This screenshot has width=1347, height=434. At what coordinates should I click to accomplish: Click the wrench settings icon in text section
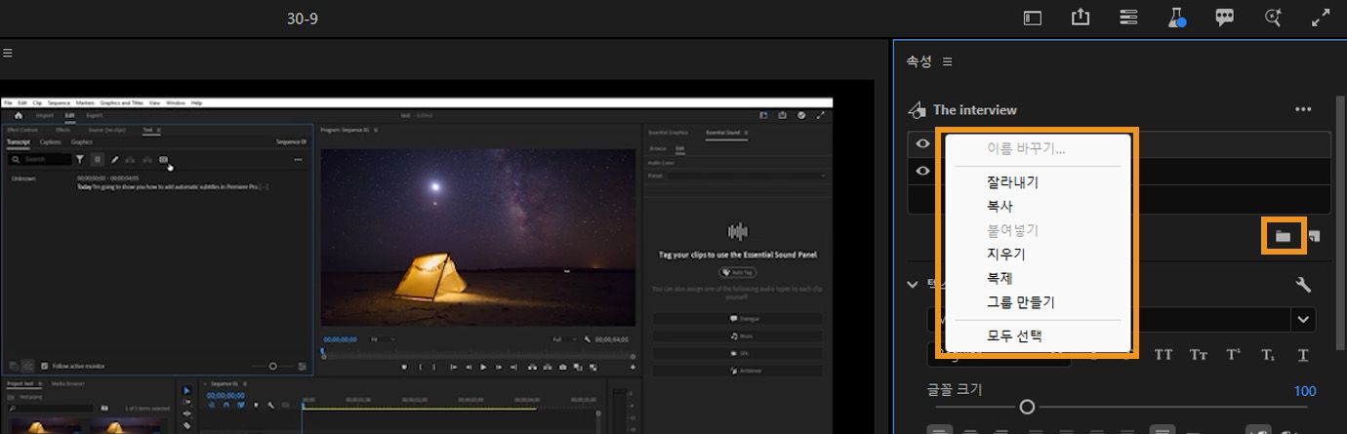(x=1302, y=285)
